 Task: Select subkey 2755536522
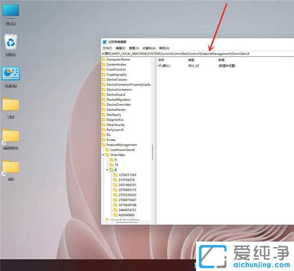127,195
